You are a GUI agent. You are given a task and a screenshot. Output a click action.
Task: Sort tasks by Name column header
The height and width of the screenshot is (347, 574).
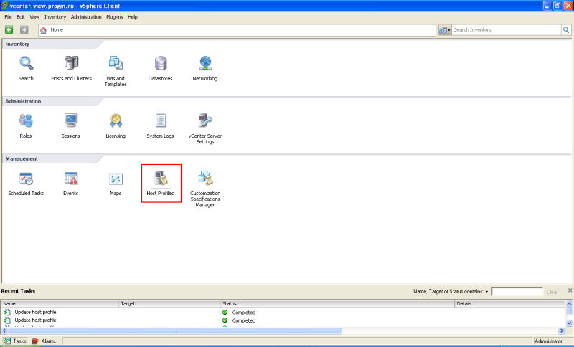pyautogui.click(x=60, y=303)
